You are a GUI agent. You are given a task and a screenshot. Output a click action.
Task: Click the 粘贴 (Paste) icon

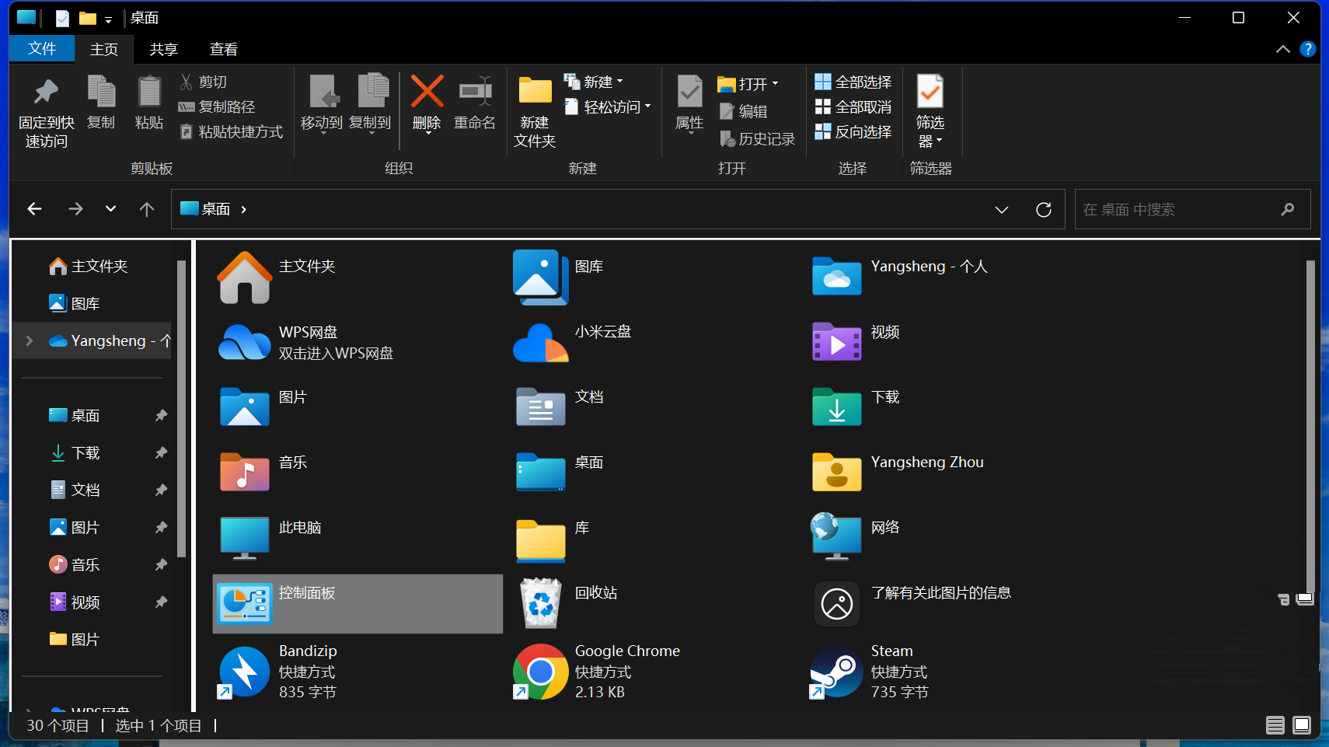148,103
